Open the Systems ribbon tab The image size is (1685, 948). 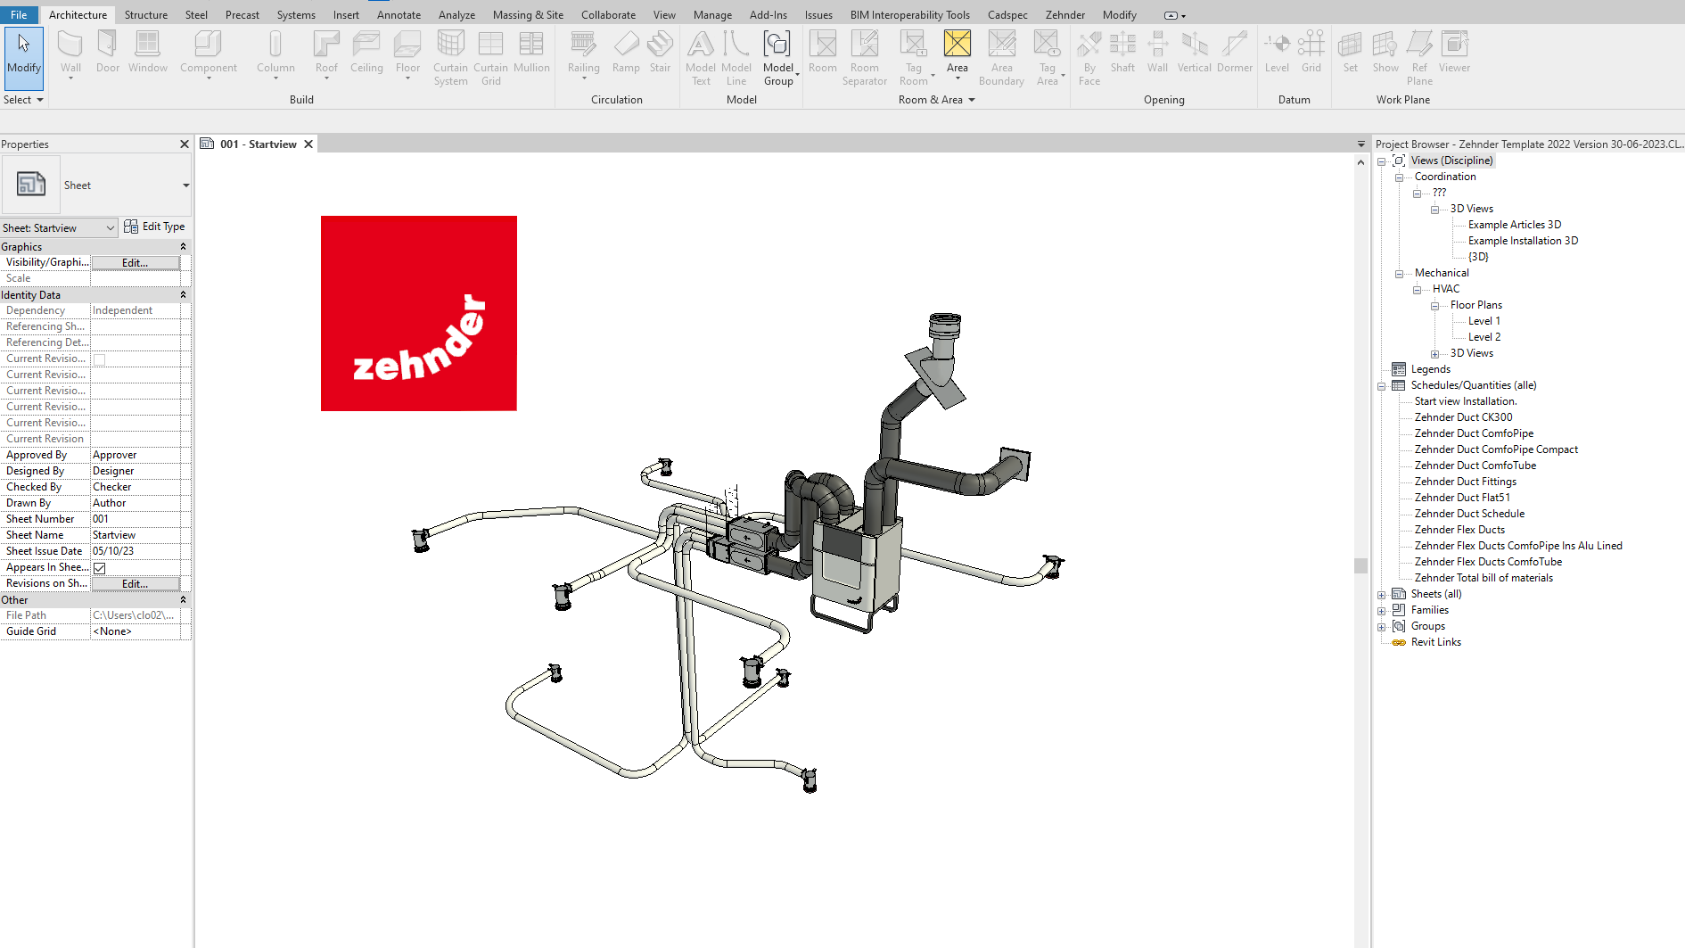[x=296, y=15]
